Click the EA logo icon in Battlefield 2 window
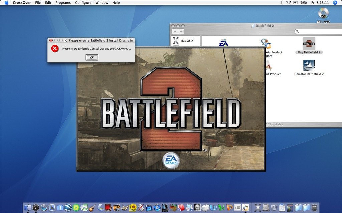Viewport: 342px width, 213px height. 224,42
